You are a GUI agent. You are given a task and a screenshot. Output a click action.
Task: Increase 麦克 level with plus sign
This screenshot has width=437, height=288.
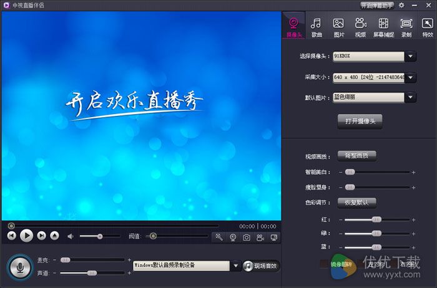click(129, 260)
